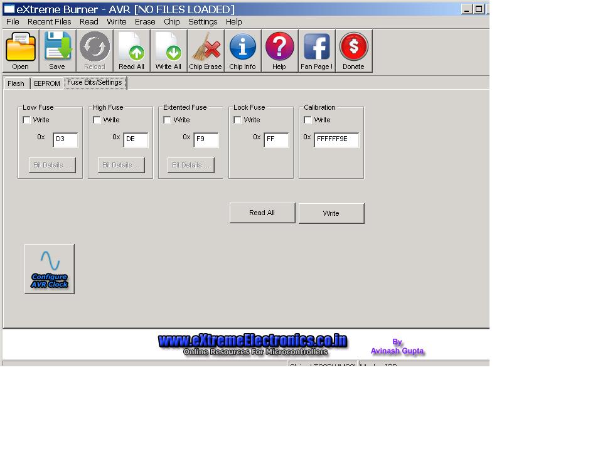This screenshot has height=461, width=615.
Task: Click Bit Details under High Fuse
Action: (121, 166)
